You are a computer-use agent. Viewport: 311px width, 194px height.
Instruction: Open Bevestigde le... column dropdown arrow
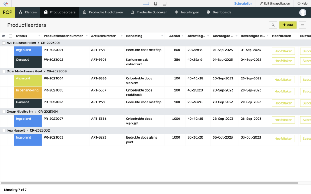point(268,36)
